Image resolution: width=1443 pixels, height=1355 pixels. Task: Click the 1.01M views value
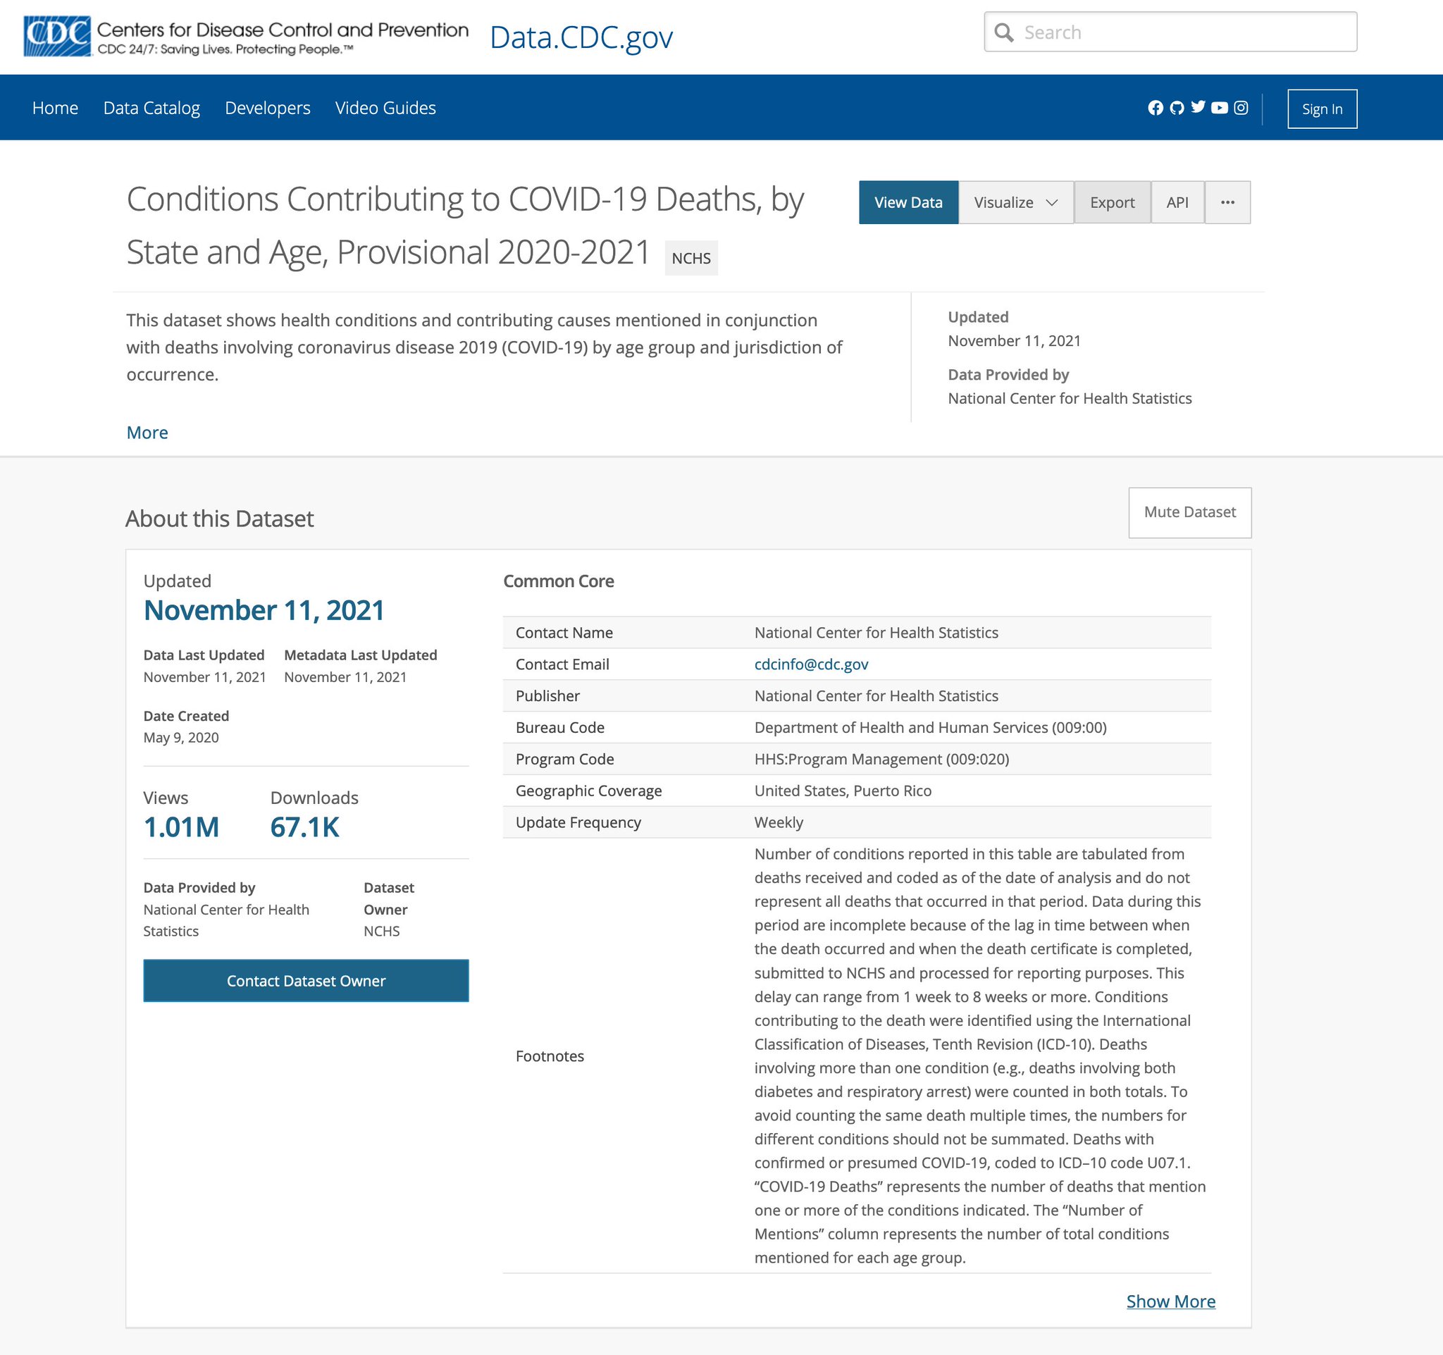pos(182,827)
